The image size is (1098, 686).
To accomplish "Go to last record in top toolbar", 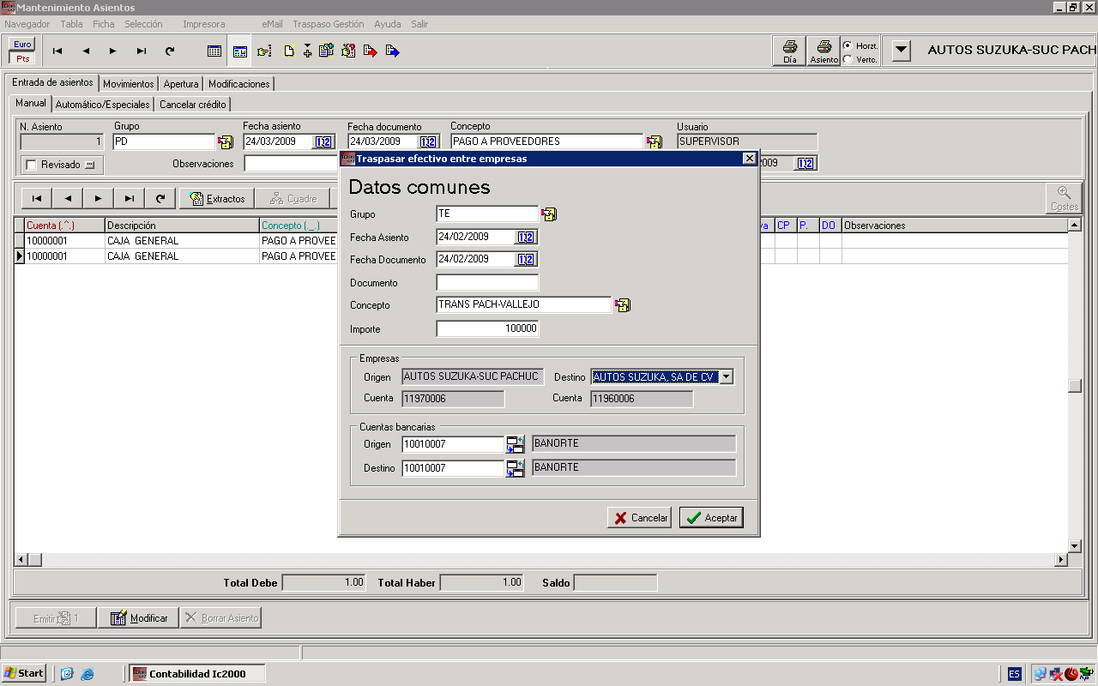I will tap(142, 51).
